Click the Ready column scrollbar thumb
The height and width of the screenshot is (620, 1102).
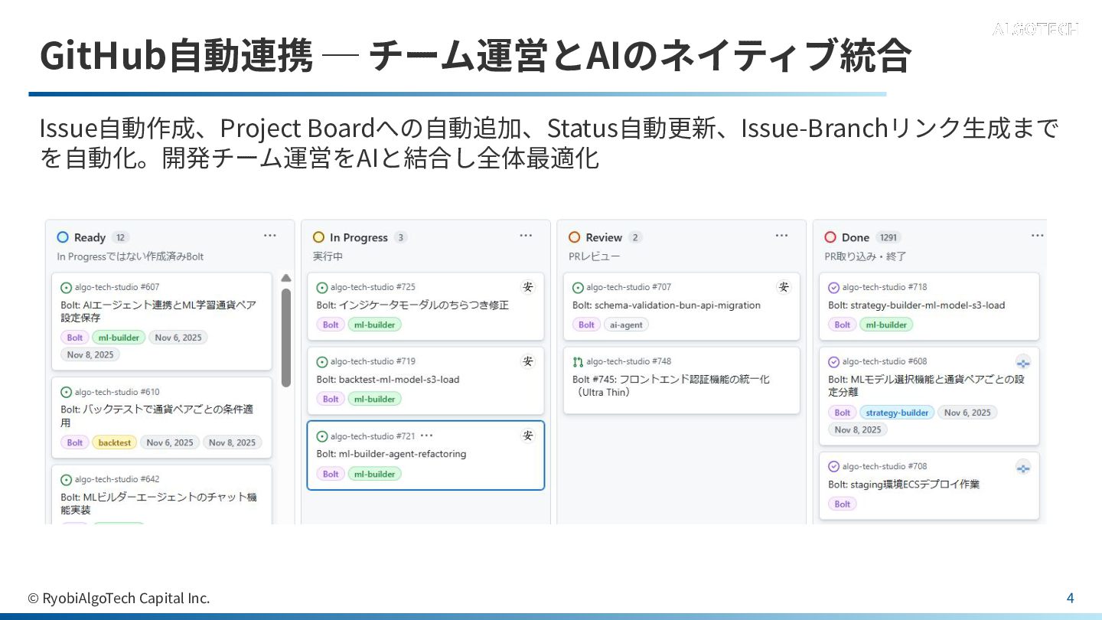coord(286,338)
